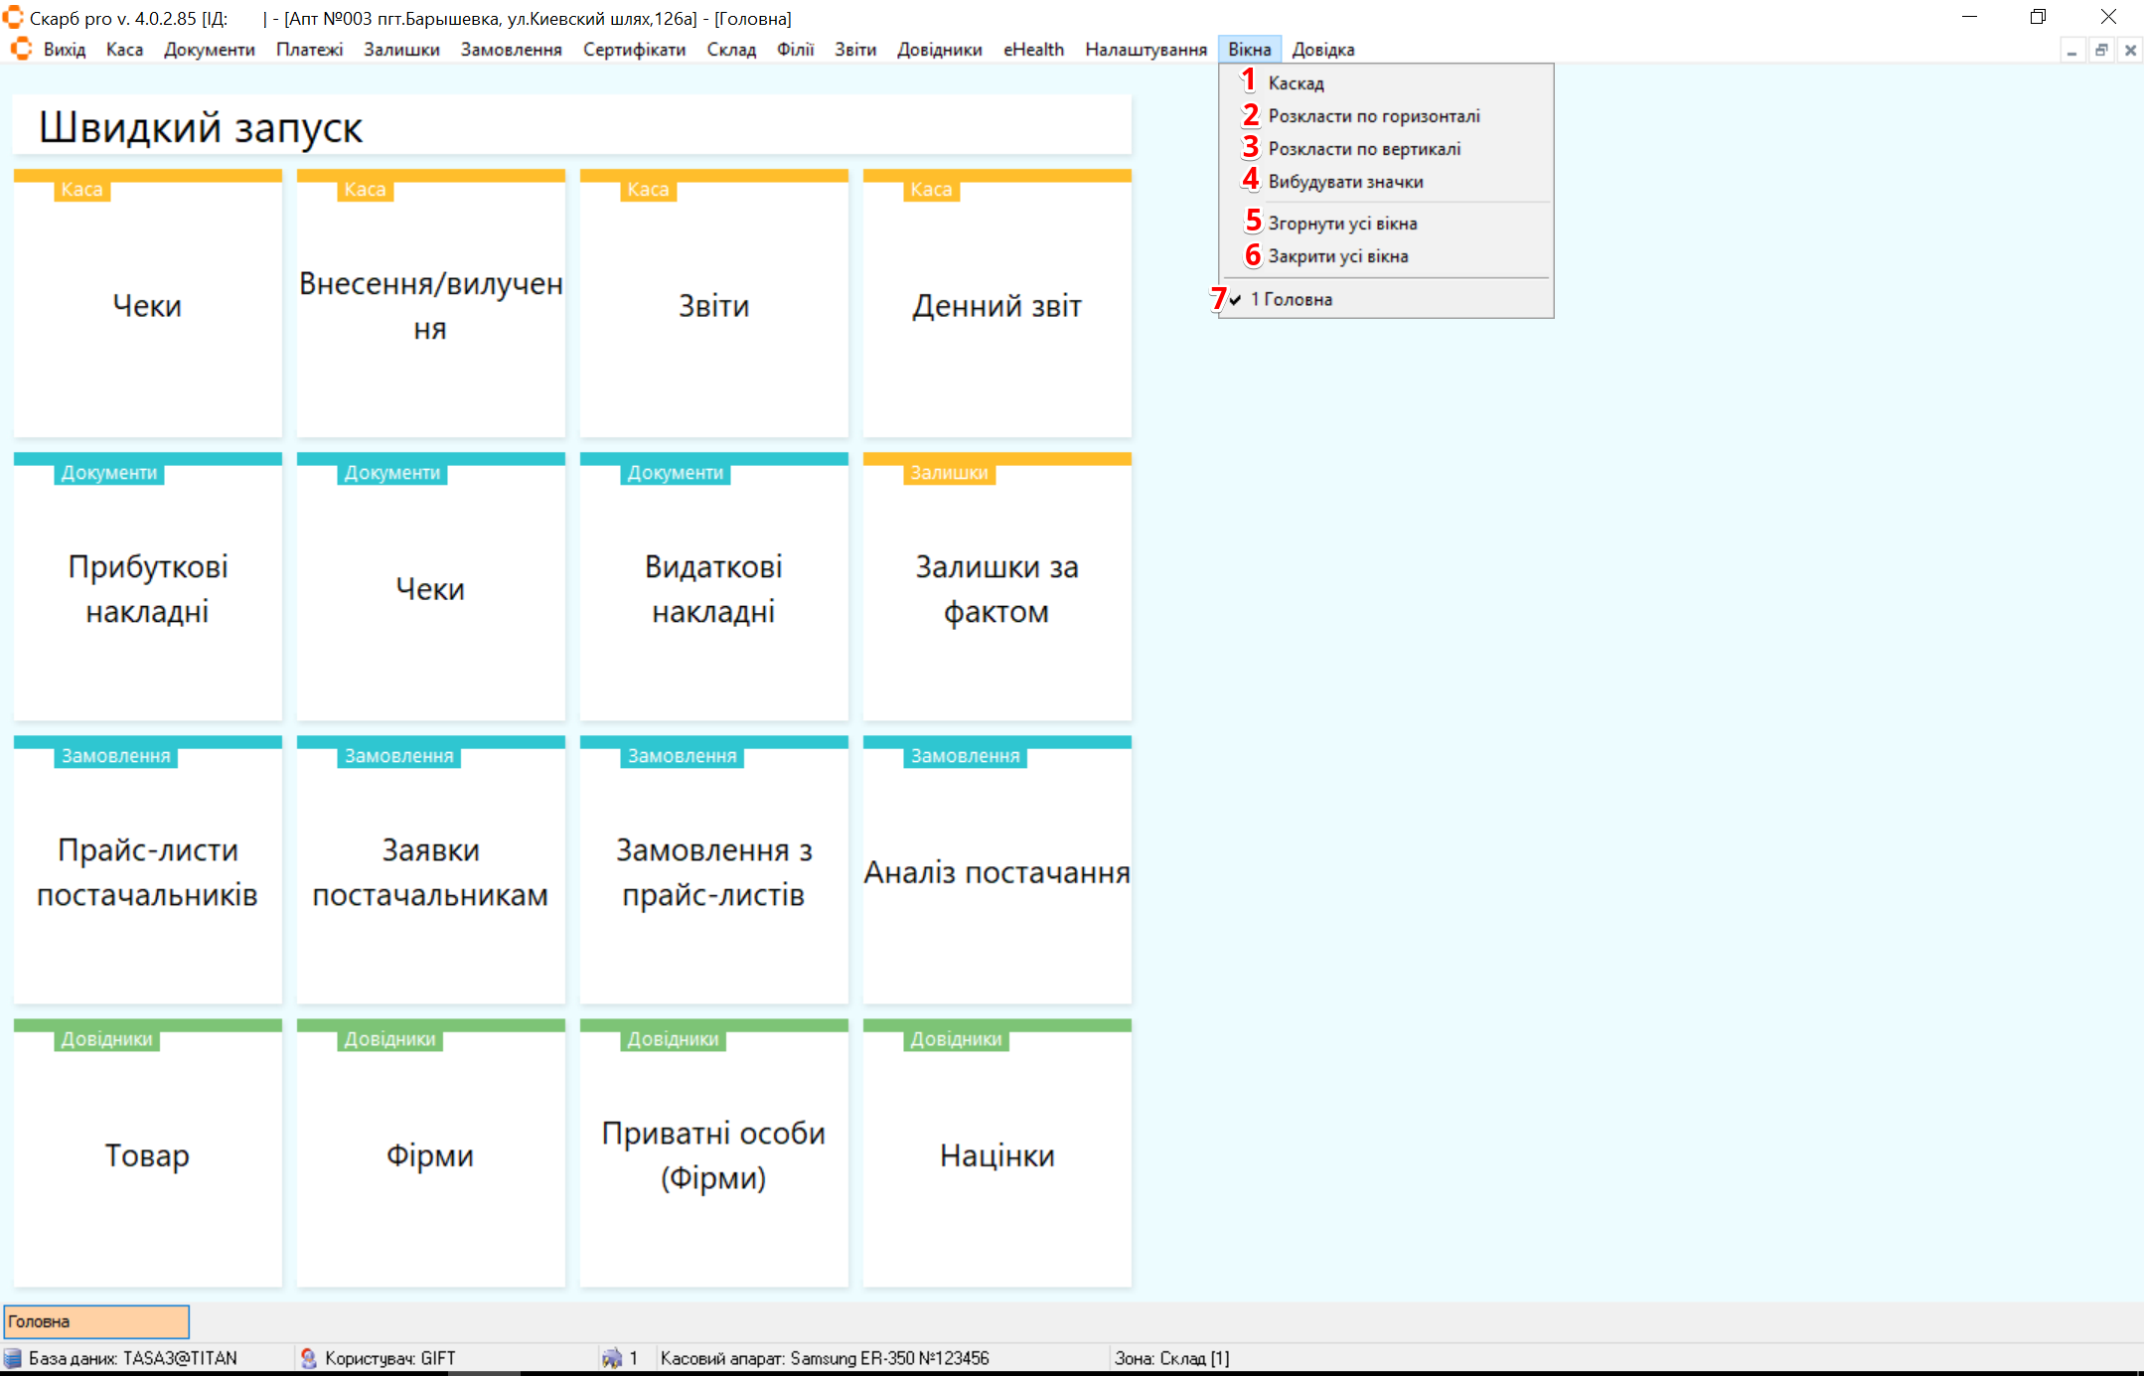Restore the inner MDI child window
2144x1376 pixels.
(2101, 50)
